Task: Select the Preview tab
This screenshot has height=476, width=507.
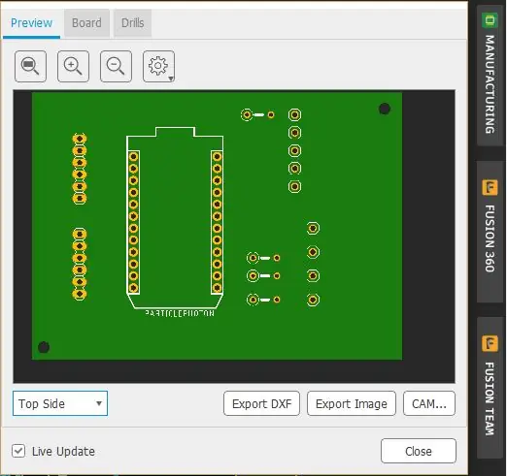Action: point(31,23)
